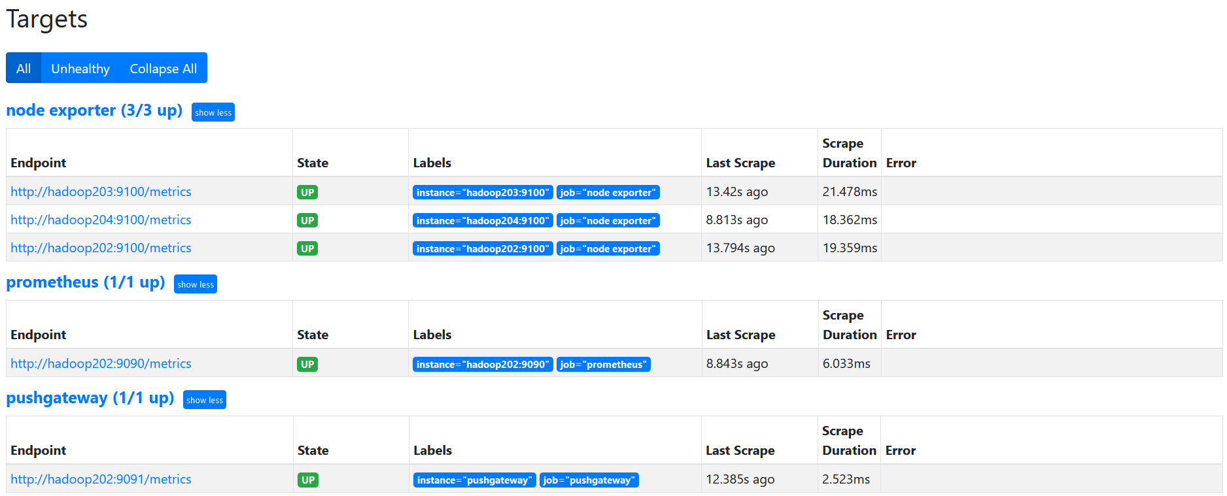The width and height of the screenshot is (1227, 496).
Task: Open the pushgateway (1/1 up) heading link
Action: 90,398
